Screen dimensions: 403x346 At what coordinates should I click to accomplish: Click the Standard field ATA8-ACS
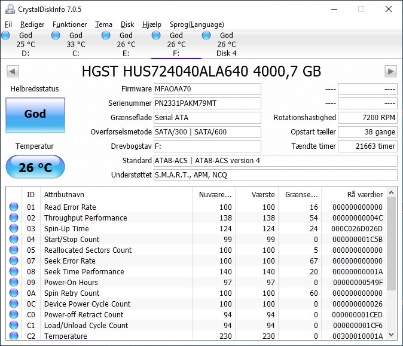[276, 161]
